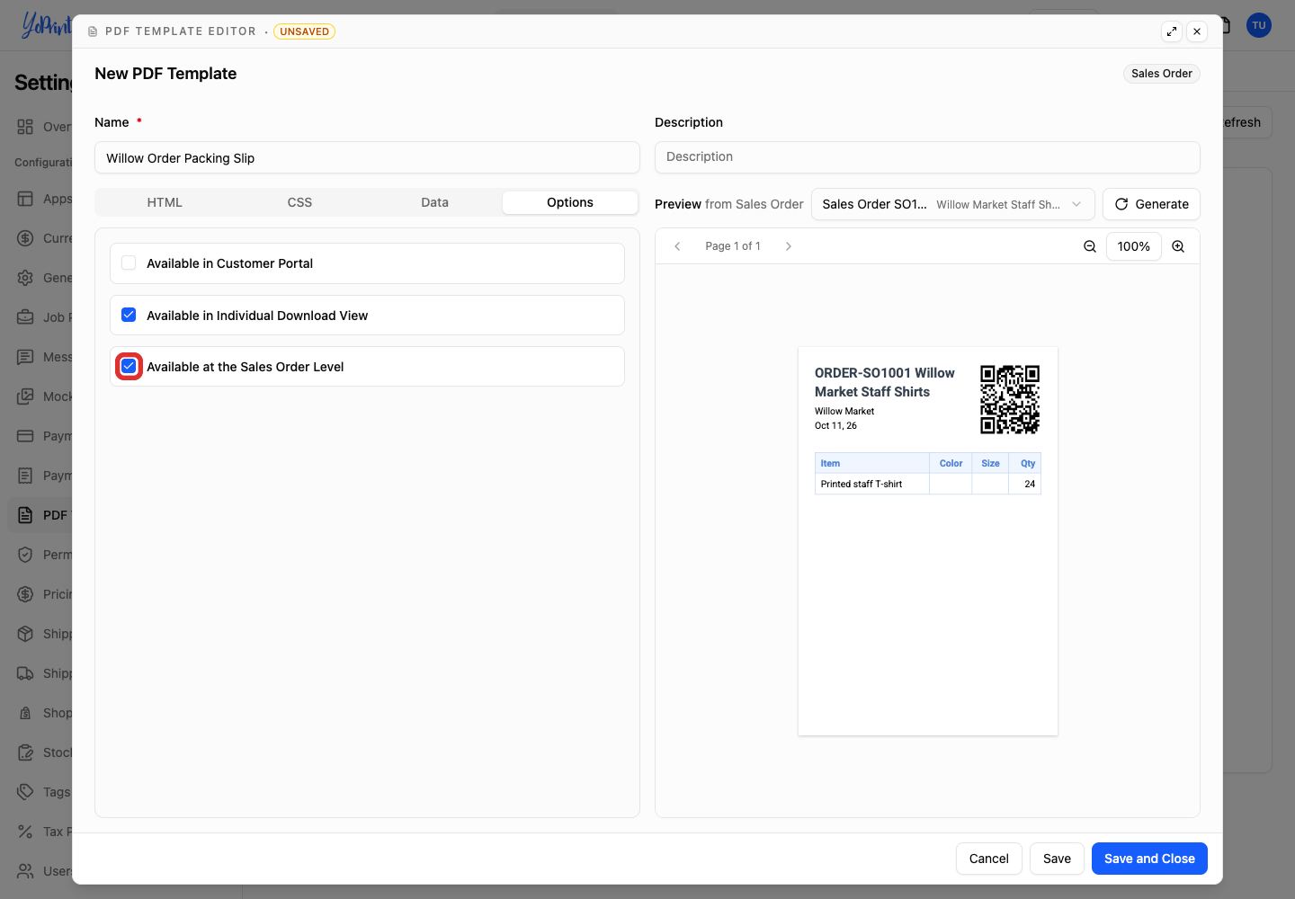This screenshot has width=1295, height=899.
Task: Click 'Willow Market' text in preview
Action: [x=844, y=412]
